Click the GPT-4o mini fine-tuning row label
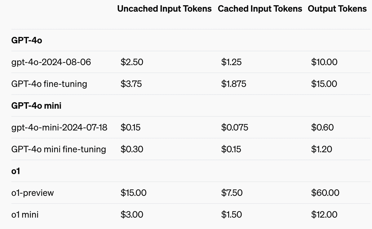 (58, 149)
